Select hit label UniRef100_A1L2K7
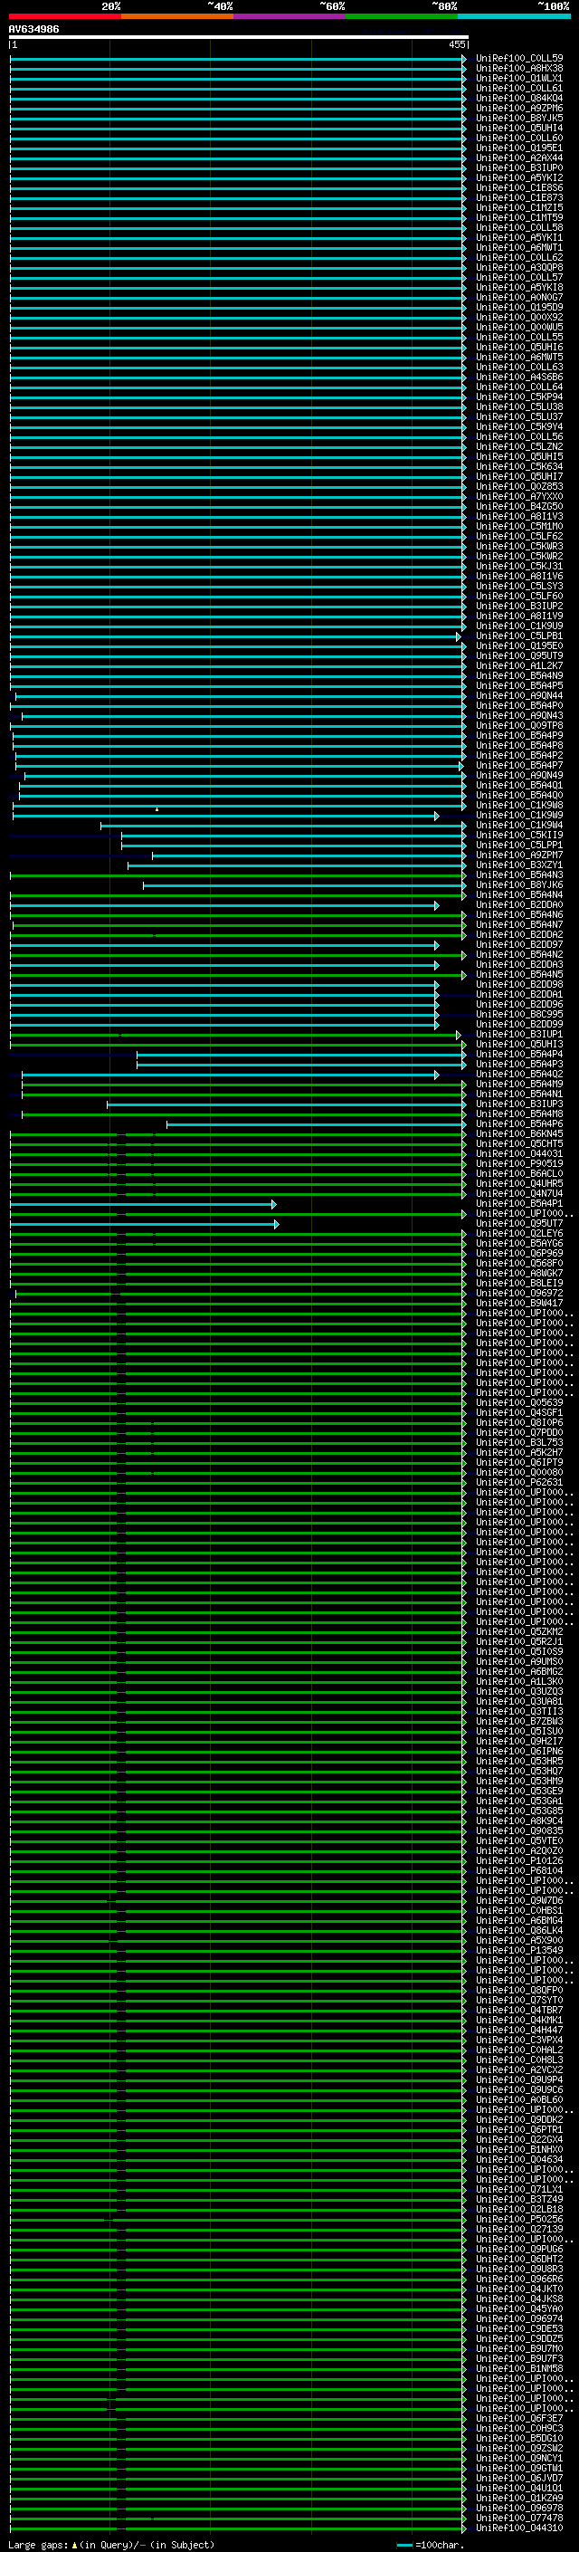Image resolution: width=579 pixels, height=2552 pixels. [519, 665]
